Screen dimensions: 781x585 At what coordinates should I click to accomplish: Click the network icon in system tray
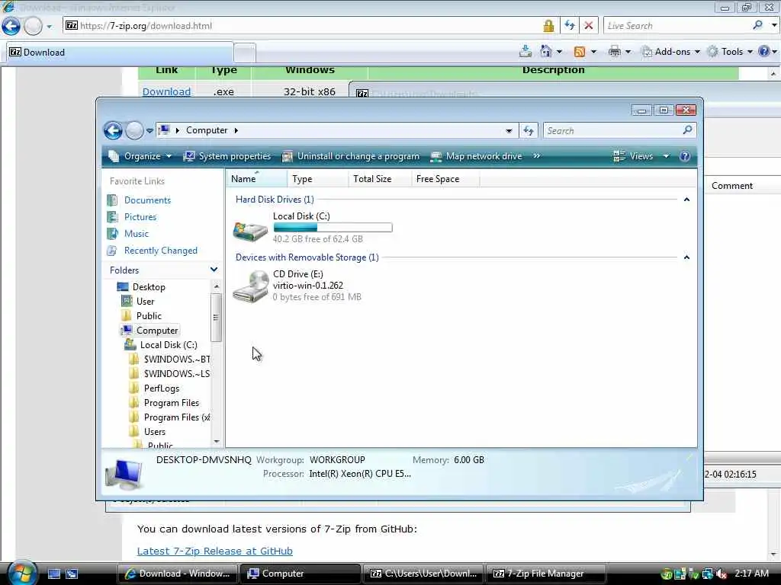coord(708,574)
